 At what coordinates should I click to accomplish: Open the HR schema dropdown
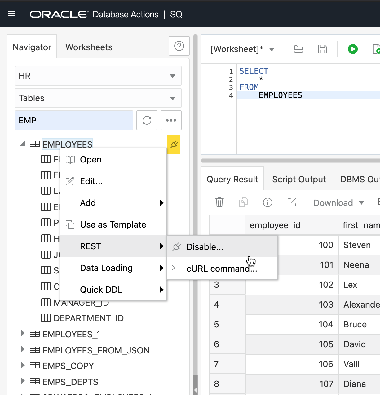pos(98,76)
